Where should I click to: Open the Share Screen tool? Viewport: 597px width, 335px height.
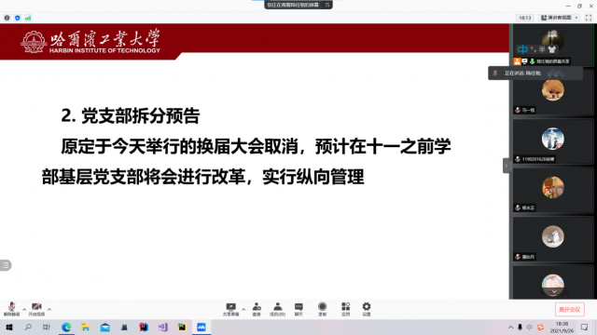[x=230, y=309]
